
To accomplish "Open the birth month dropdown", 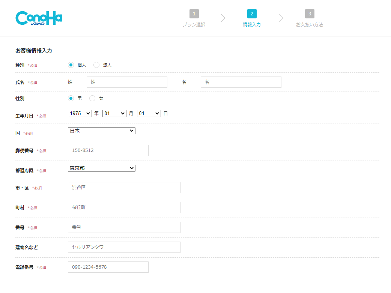I will pos(114,113).
